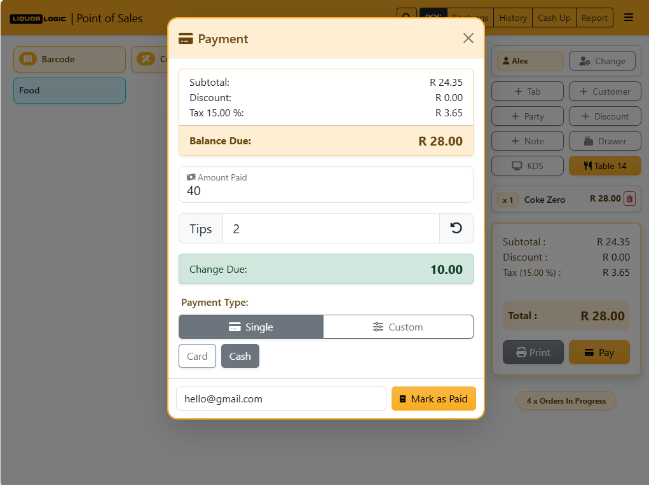649x485 pixels.
Task: Open the Report tab
Action: 594,18
